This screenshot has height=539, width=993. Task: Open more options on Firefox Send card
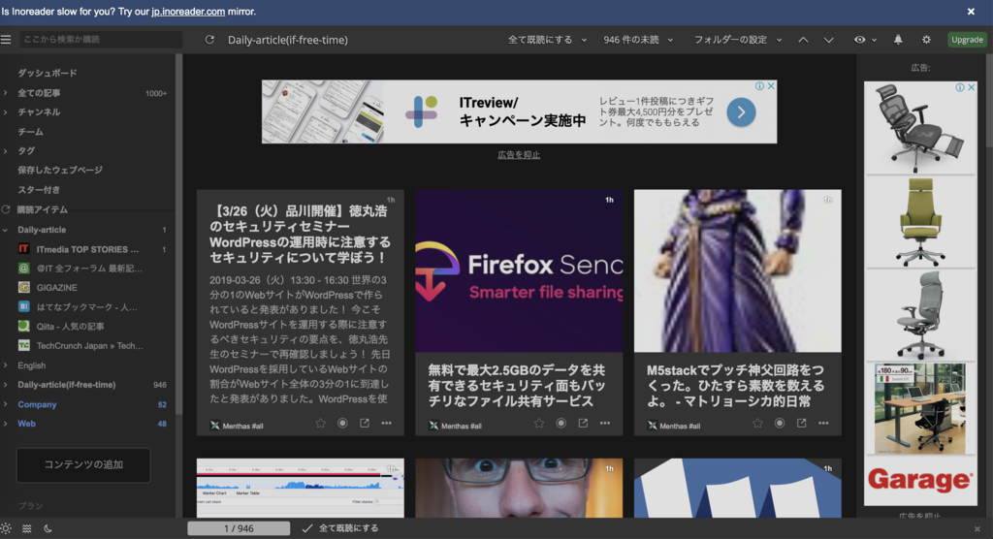point(605,423)
